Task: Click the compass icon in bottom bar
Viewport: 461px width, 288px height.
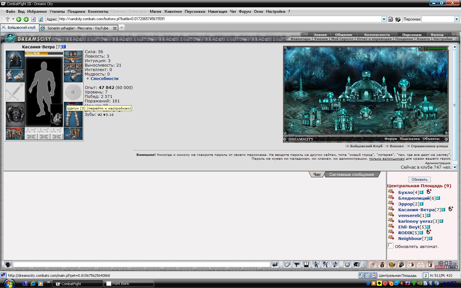Action: click(x=372, y=264)
